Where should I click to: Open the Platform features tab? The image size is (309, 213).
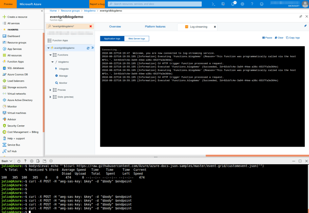(x=155, y=27)
